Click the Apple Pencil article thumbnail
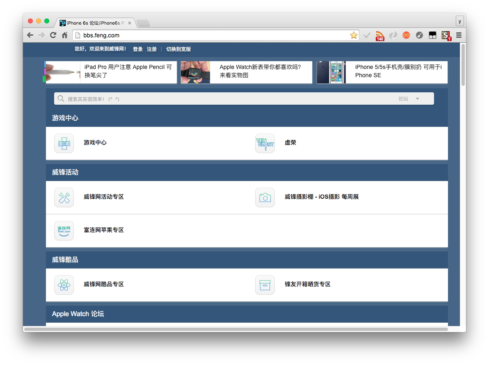 click(62, 72)
